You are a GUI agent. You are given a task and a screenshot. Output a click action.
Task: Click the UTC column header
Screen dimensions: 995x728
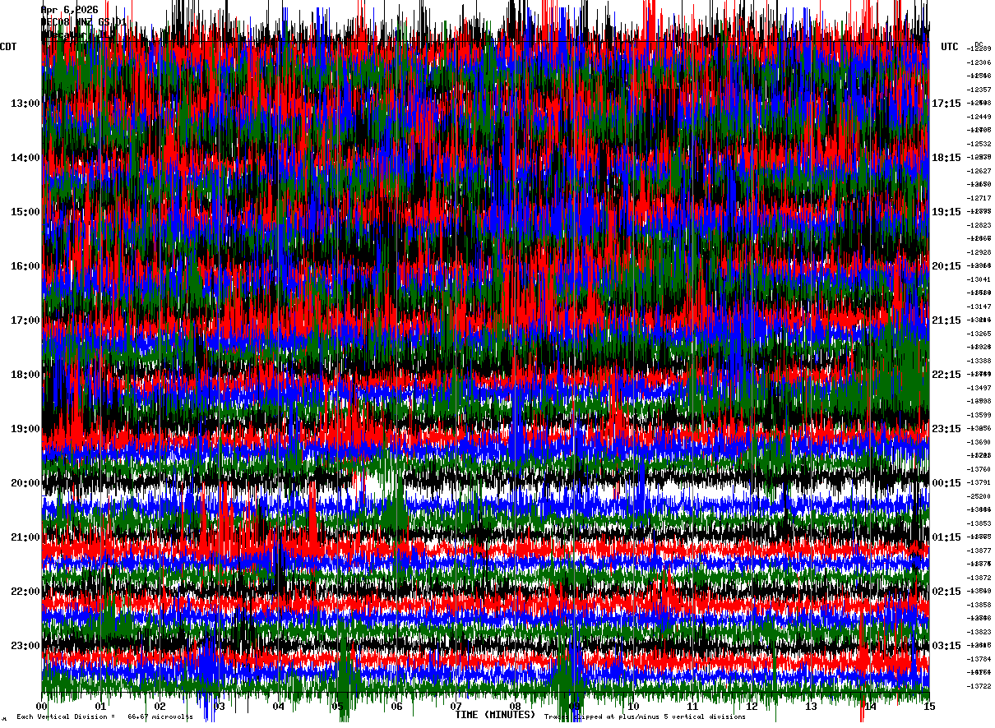point(950,47)
